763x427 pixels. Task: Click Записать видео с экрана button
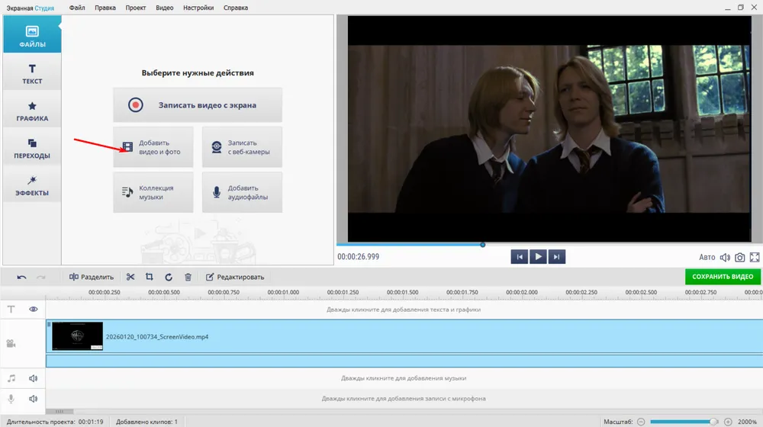[x=198, y=105]
